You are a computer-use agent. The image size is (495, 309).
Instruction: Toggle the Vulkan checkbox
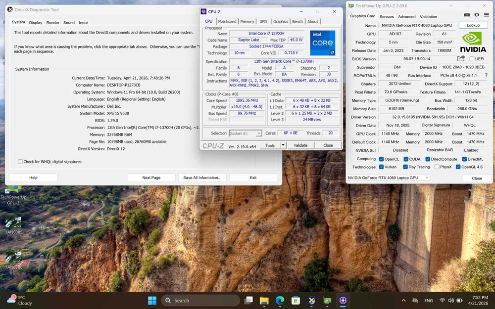coord(381,167)
